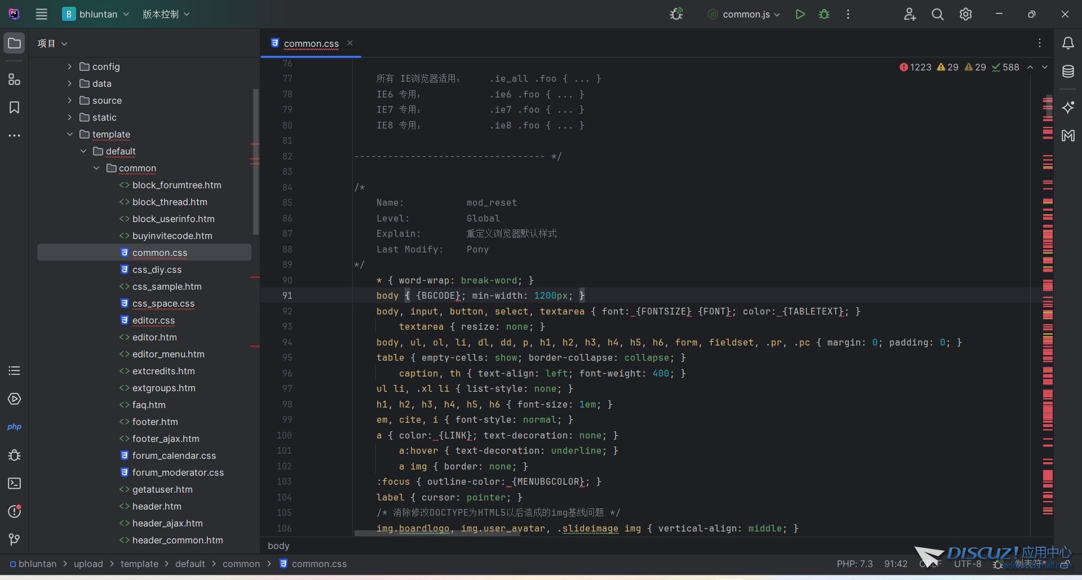Image resolution: width=1082 pixels, height=580 pixels.
Task: Close the common.css editor tab
Action: point(350,43)
